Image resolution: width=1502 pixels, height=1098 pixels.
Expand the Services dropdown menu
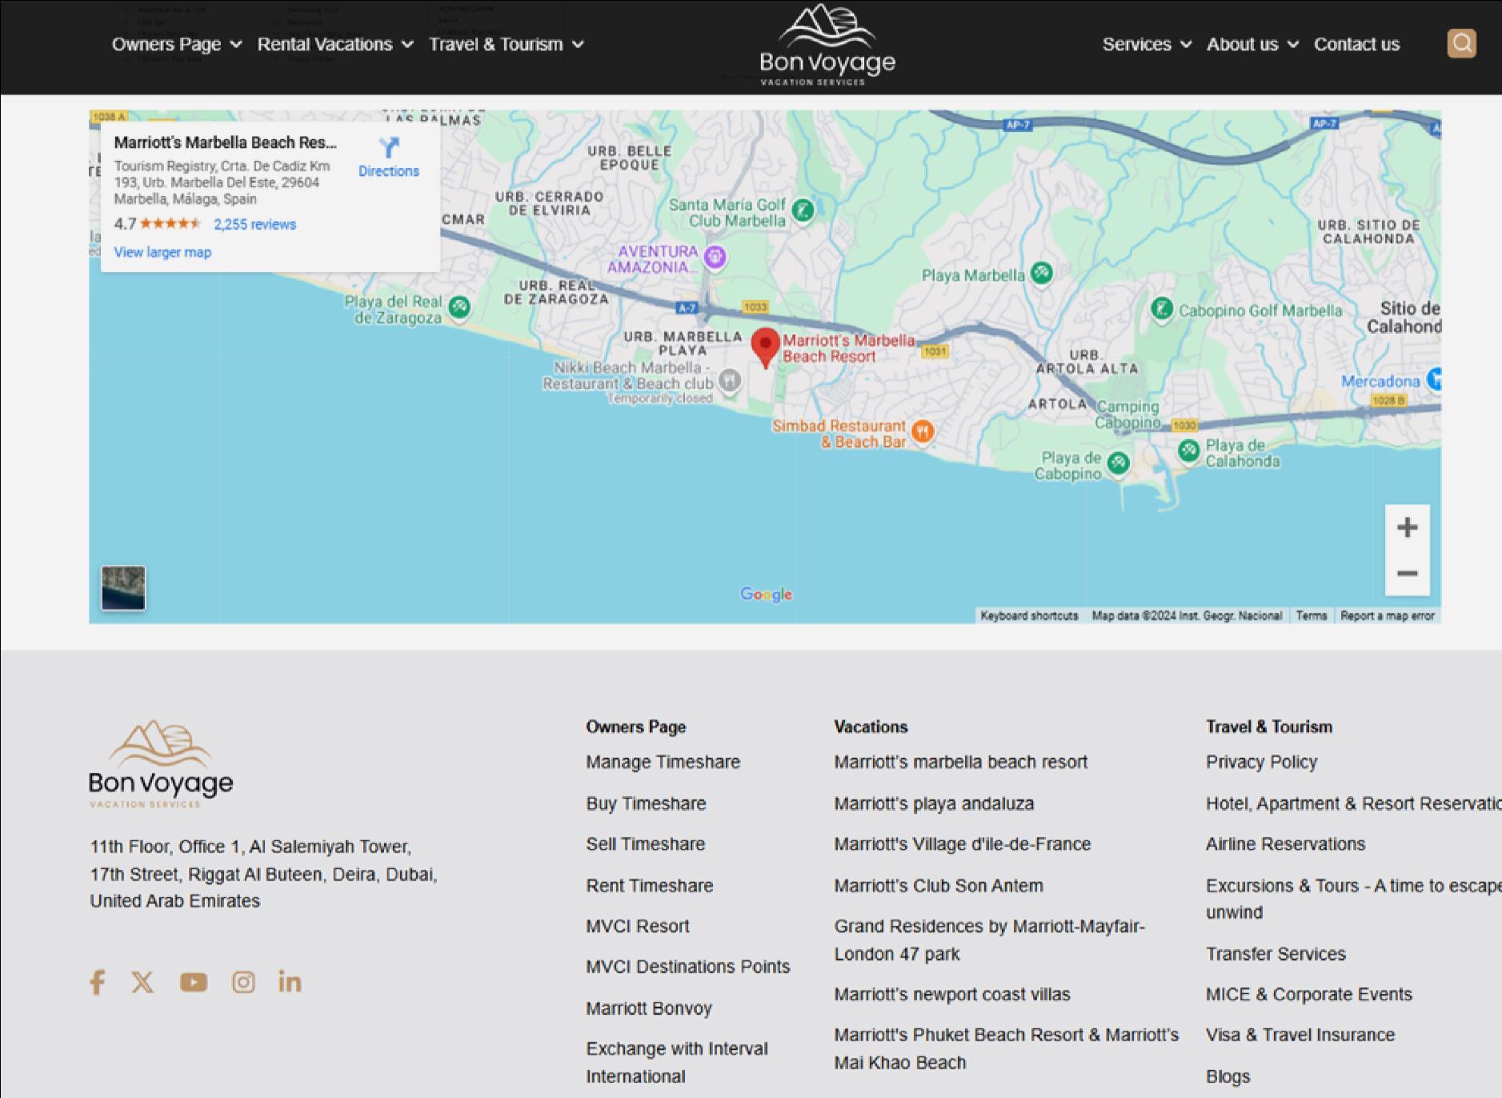1147,44
